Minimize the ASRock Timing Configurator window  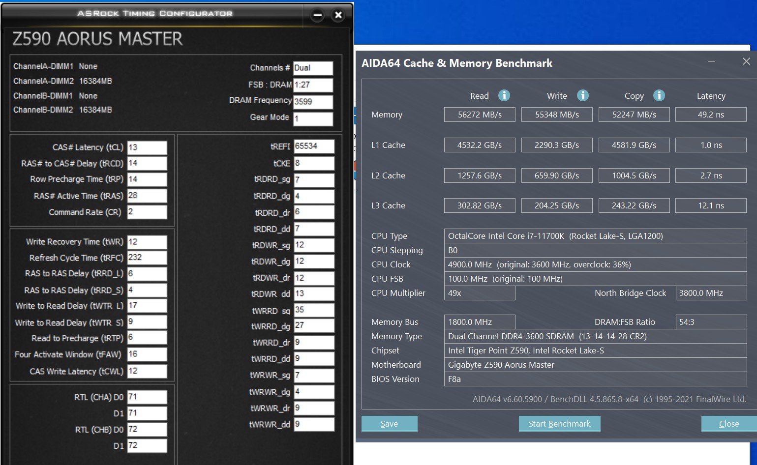coord(318,15)
